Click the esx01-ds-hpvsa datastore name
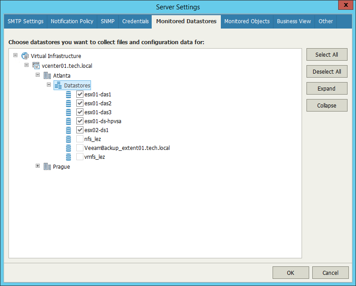Screen dimensions: 356x286 click(103, 121)
